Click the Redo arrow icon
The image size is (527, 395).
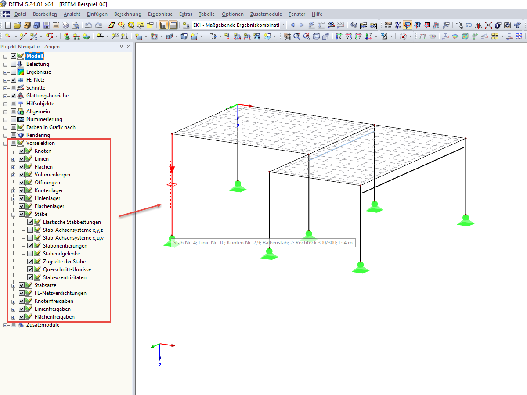tap(99, 25)
